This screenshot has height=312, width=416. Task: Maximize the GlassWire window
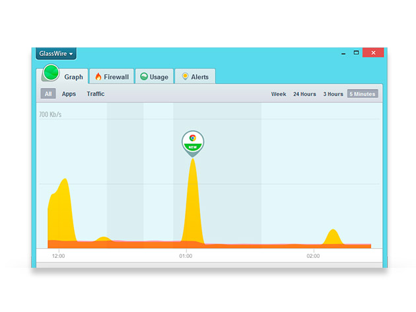point(357,53)
